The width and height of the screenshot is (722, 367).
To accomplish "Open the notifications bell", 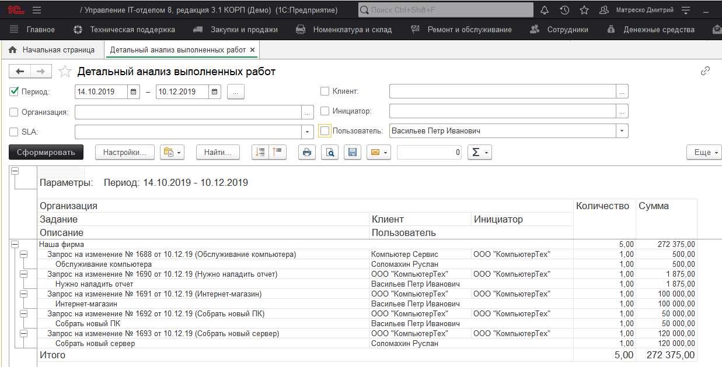I will pos(545,10).
